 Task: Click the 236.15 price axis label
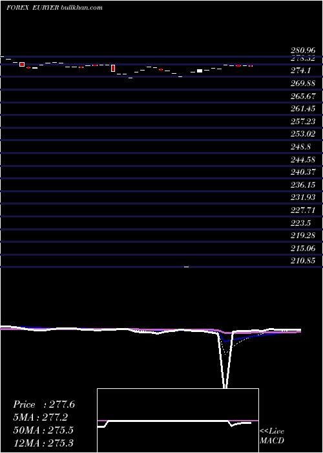[303, 185]
